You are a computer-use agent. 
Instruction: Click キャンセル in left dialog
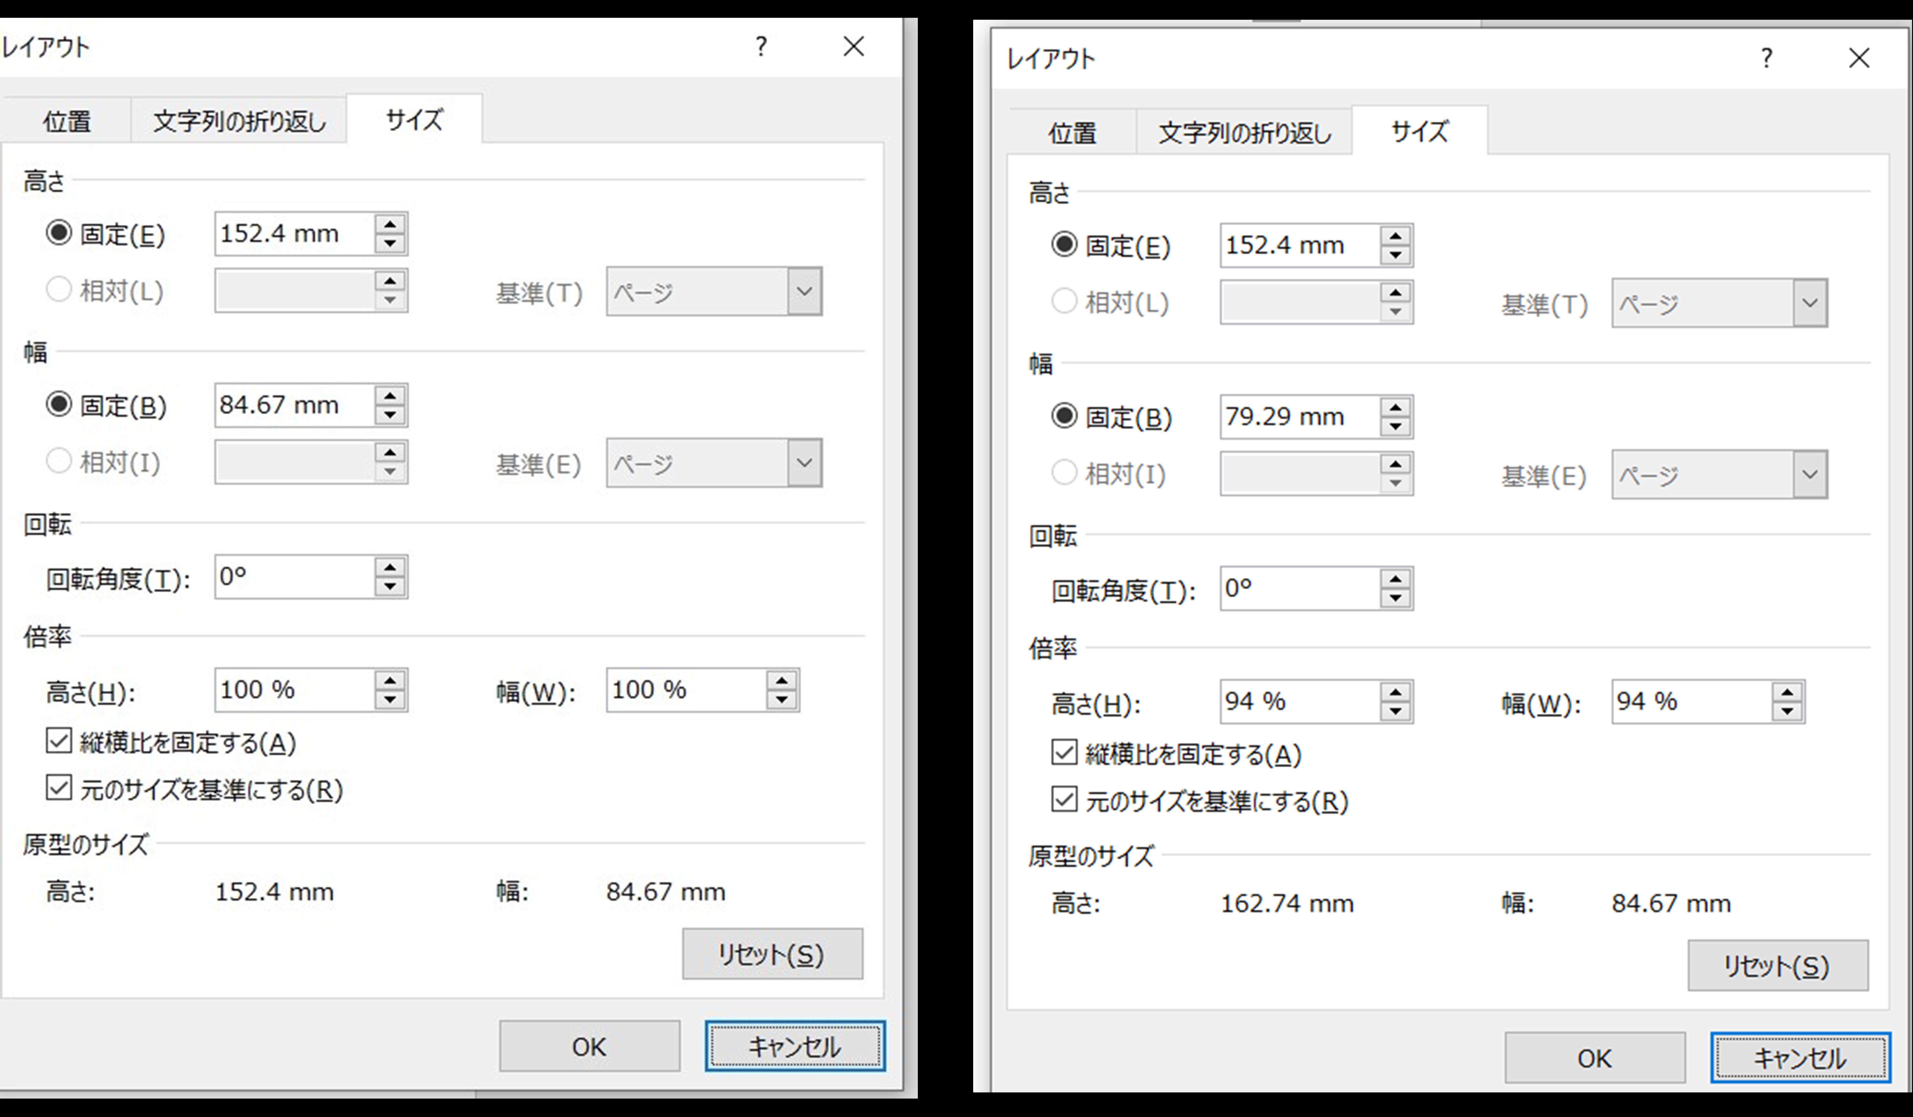[795, 1046]
